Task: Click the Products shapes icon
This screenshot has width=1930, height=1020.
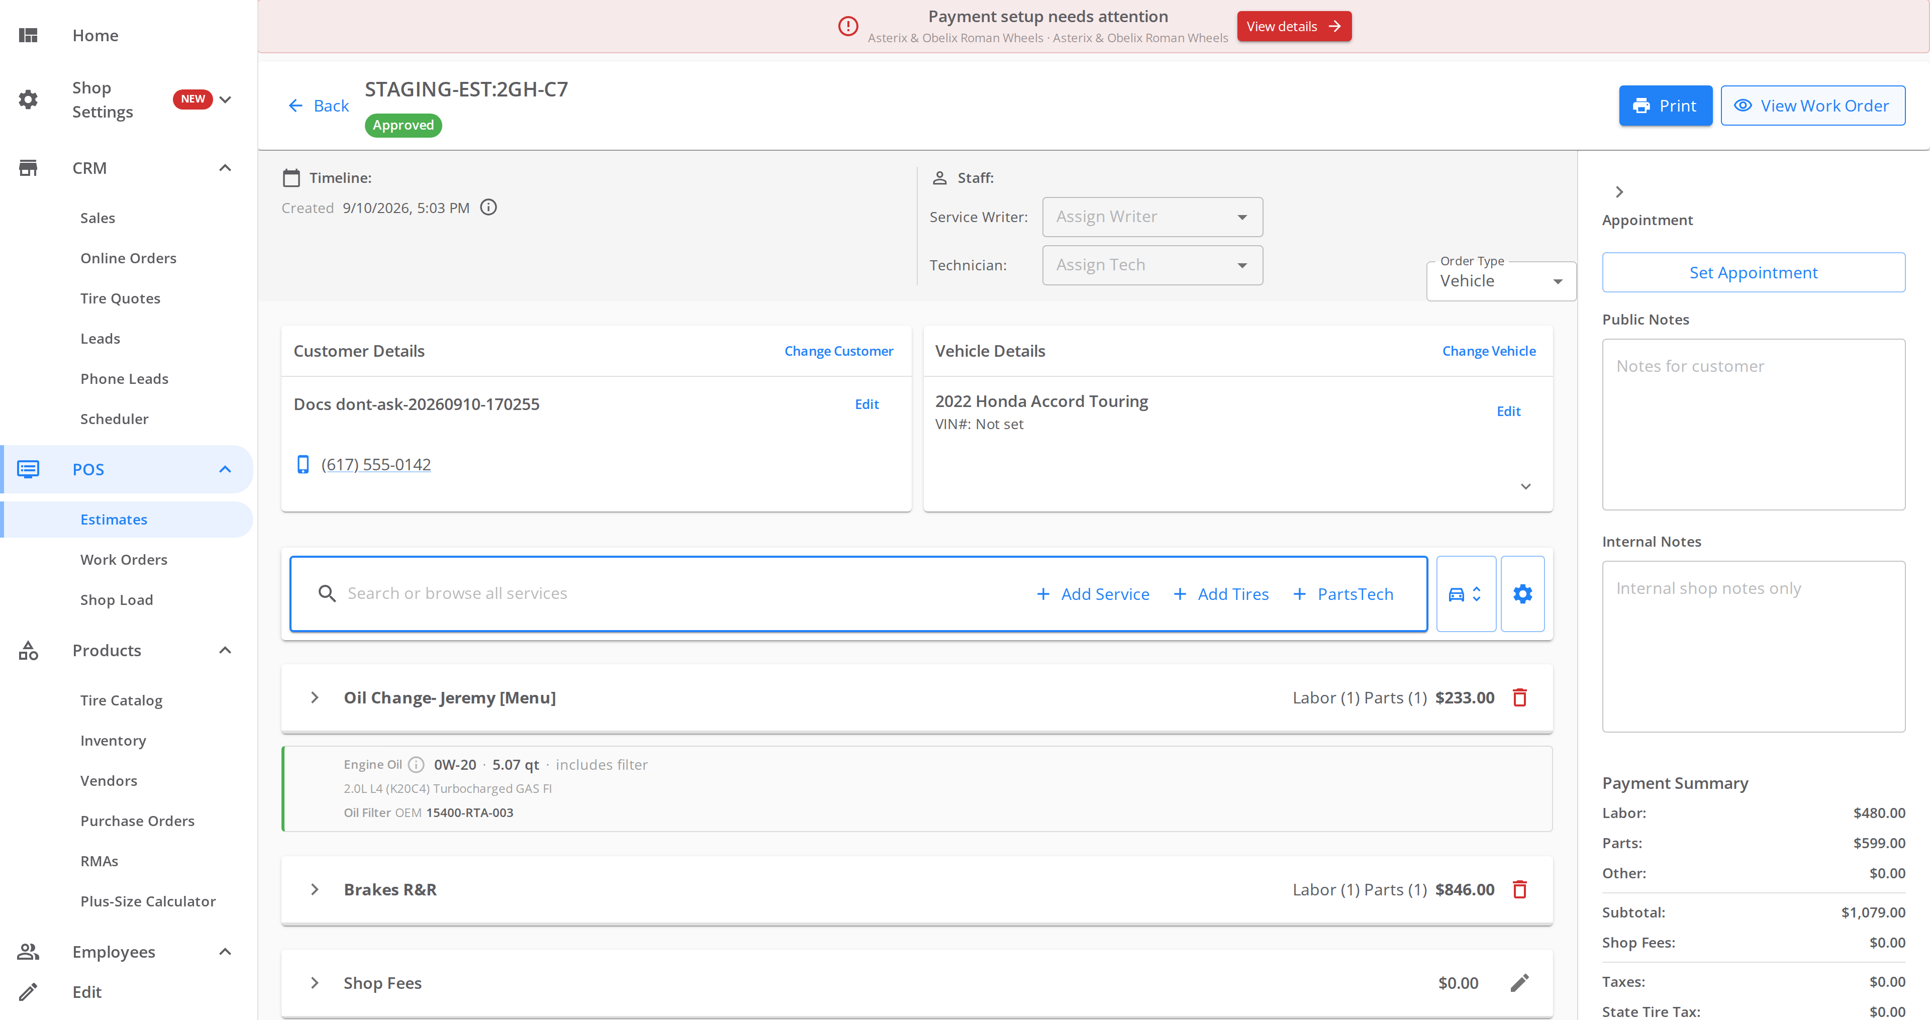Action: (29, 650)
